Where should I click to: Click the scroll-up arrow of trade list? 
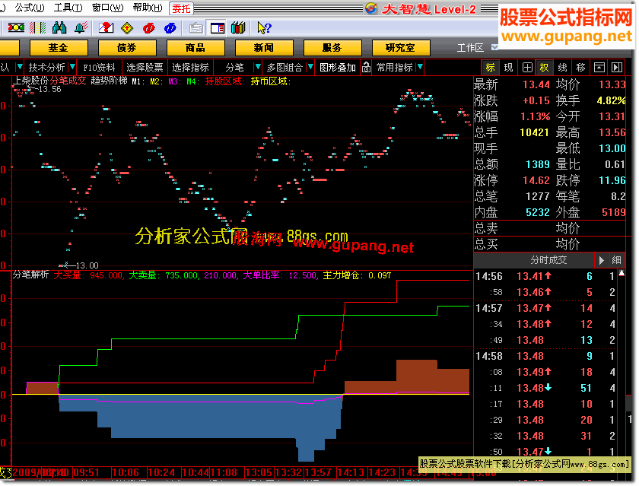point(622,273)
